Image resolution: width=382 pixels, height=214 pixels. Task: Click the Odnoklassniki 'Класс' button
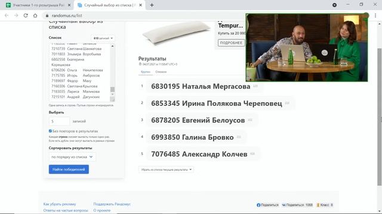click(325, 205)
